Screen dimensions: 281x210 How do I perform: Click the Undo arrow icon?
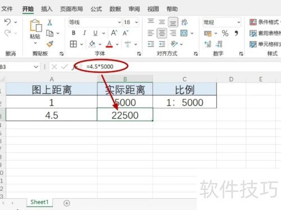(7, 22)
